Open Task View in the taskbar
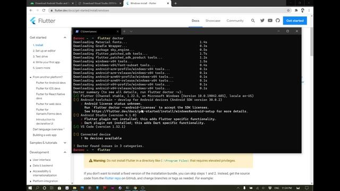This screenshot has width=340, height=191. click(x=52, y=188)
